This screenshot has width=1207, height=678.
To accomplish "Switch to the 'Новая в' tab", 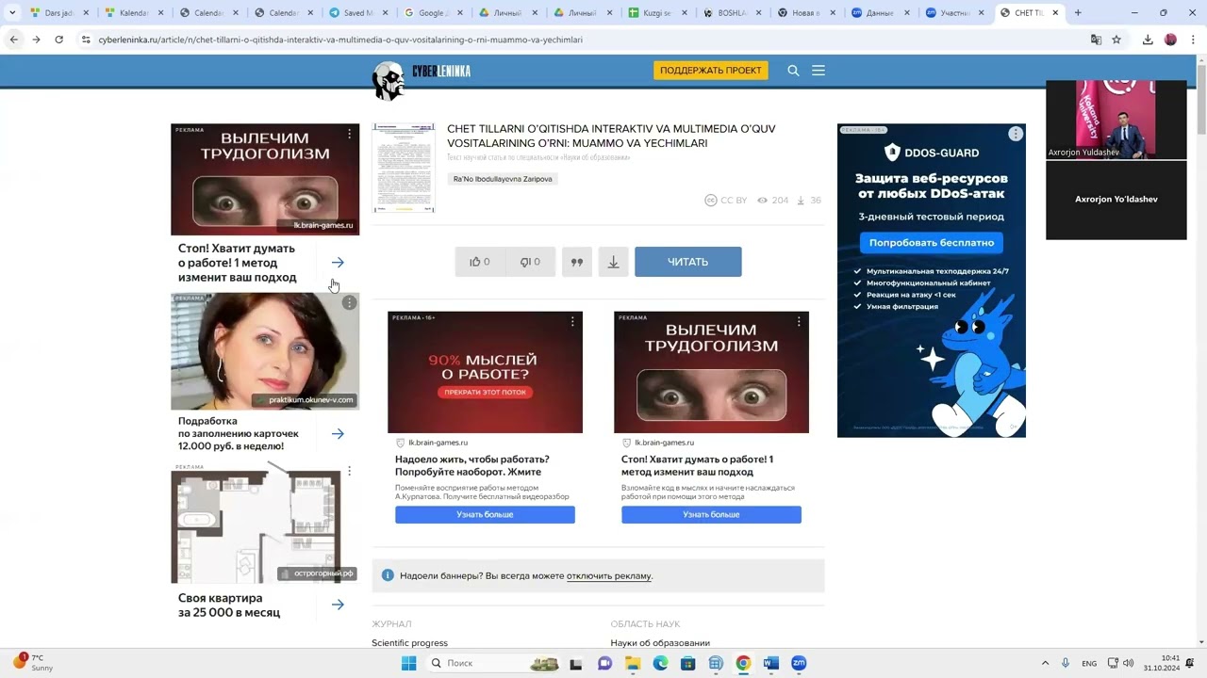I will [808, 13].
